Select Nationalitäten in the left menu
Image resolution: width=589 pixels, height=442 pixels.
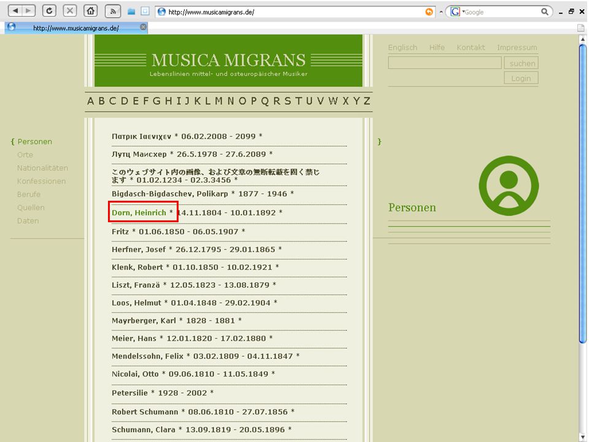pos(42,168)
